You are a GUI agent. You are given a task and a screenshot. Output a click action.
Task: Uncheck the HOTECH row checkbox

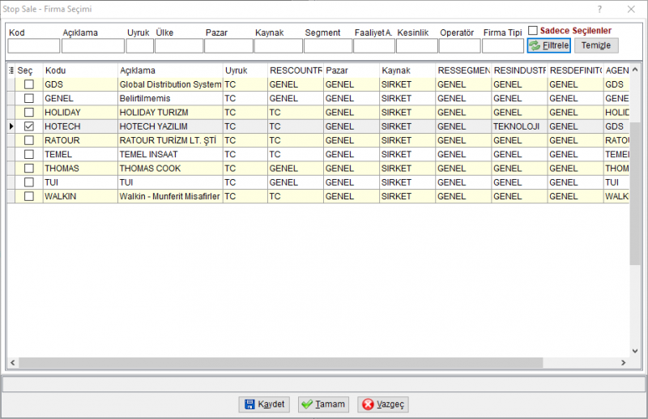click(x=29, y=126)
